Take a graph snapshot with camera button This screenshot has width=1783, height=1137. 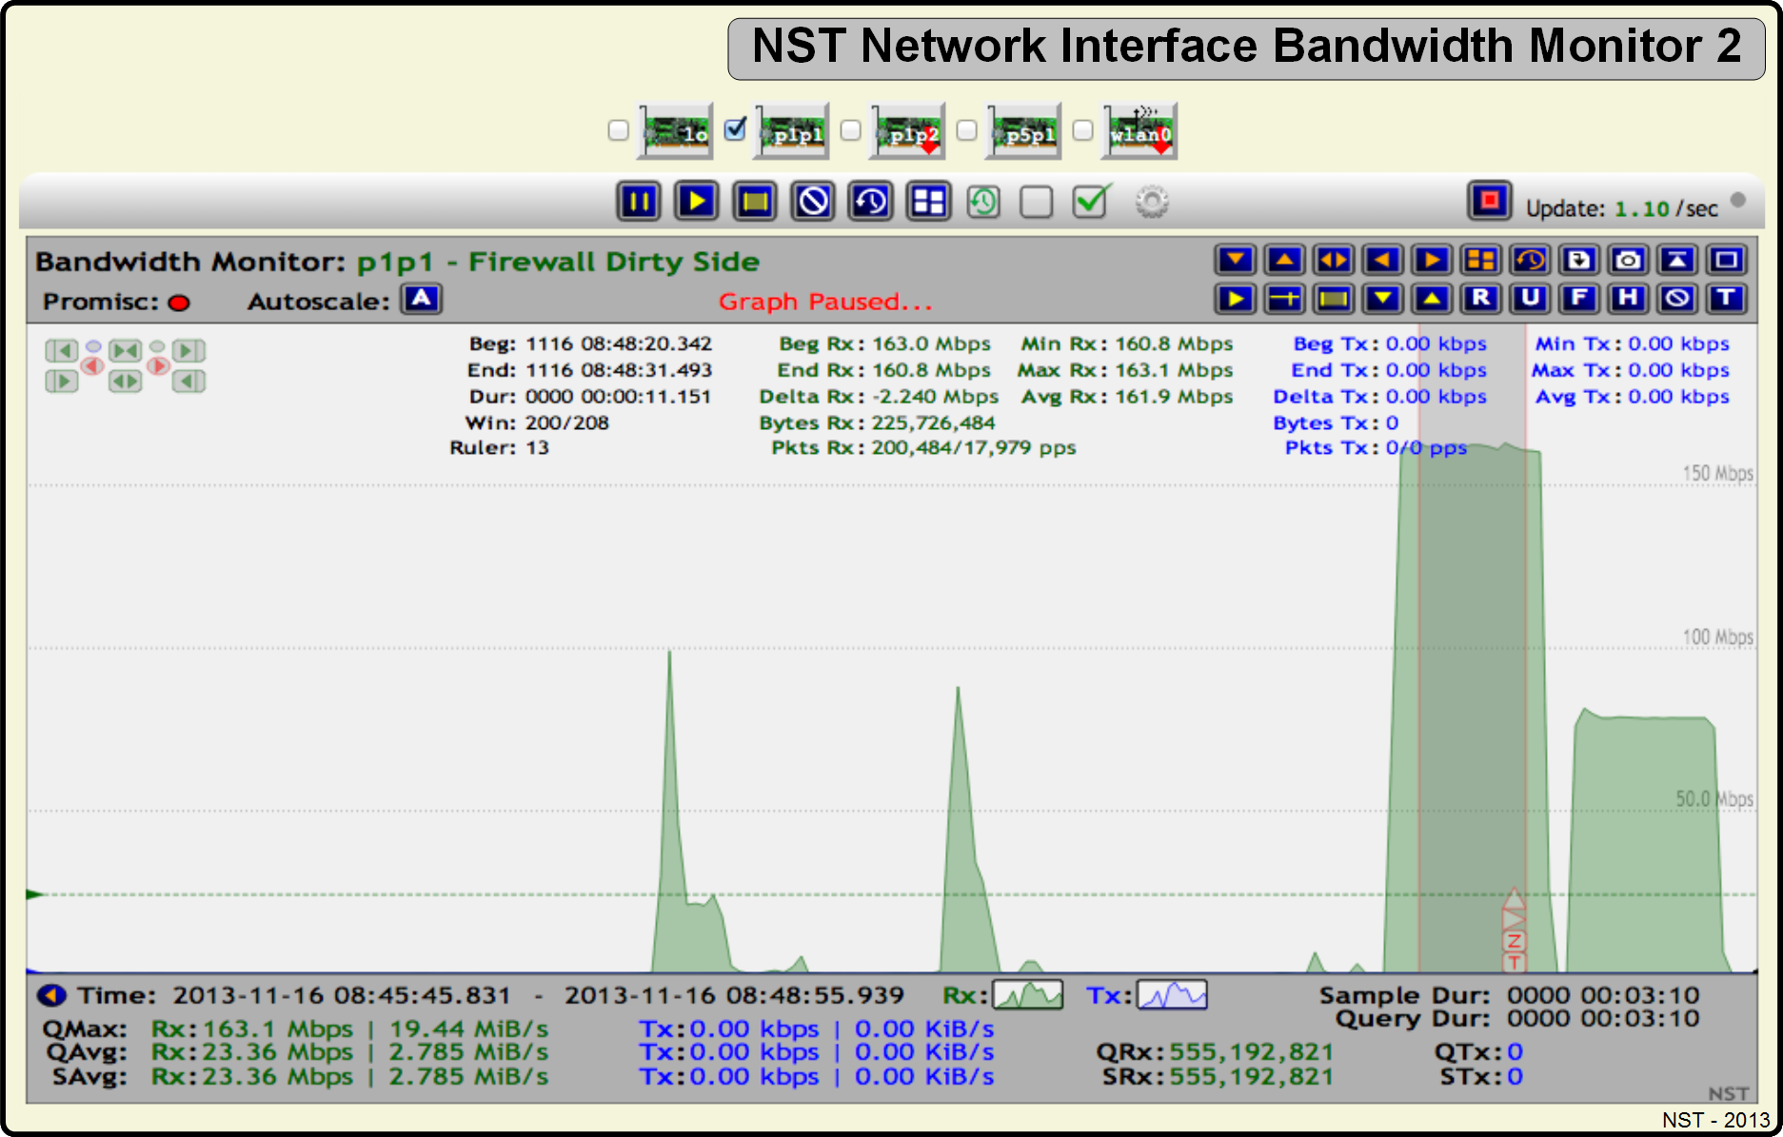point(1628,260)
